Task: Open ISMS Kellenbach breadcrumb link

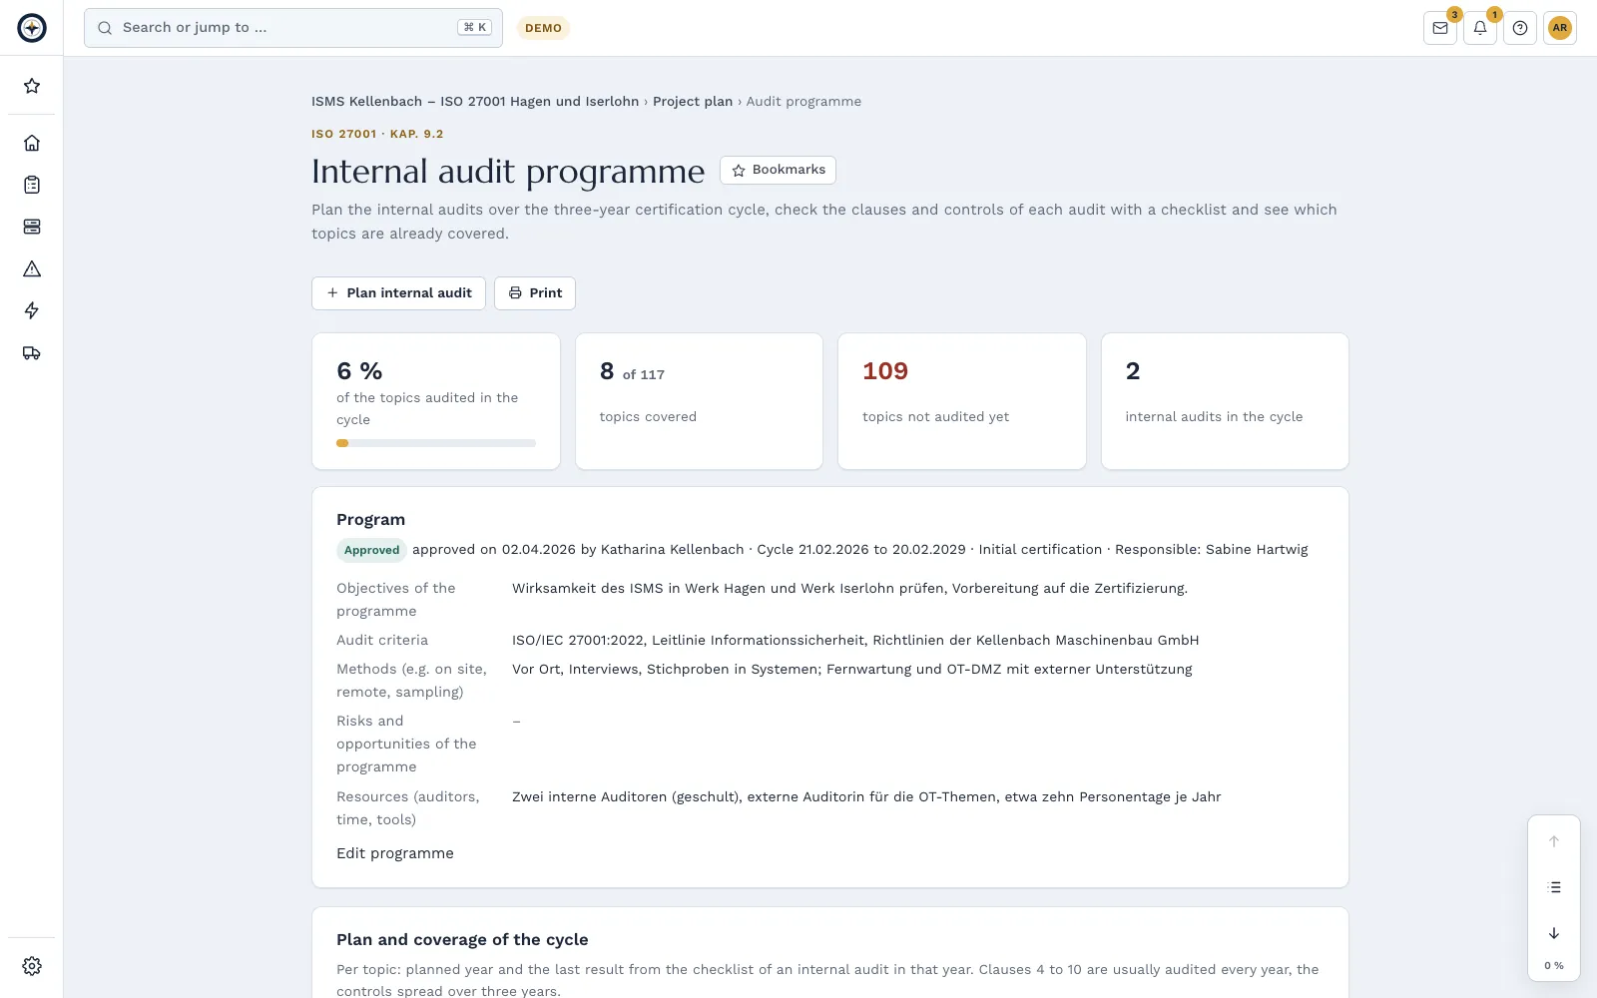Action: pos(475,102)
